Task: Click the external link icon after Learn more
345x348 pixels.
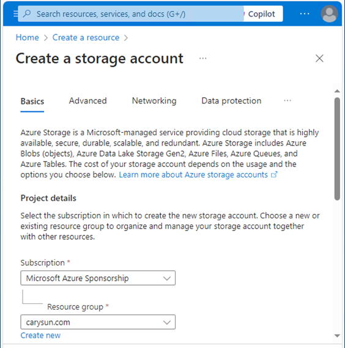Action: coord(274,175)
